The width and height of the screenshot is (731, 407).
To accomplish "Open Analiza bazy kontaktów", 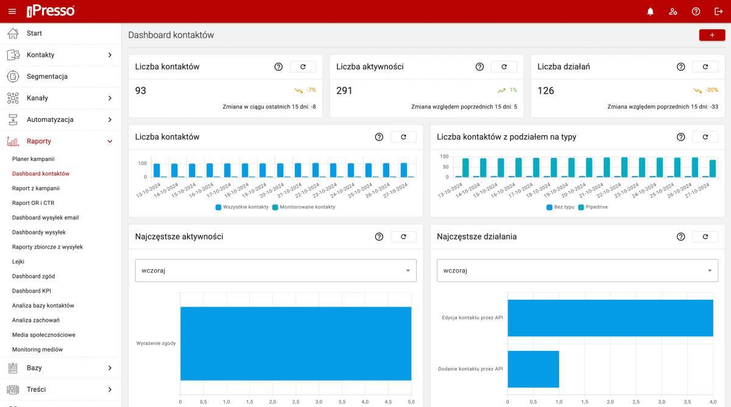I will tap(43, 305).
